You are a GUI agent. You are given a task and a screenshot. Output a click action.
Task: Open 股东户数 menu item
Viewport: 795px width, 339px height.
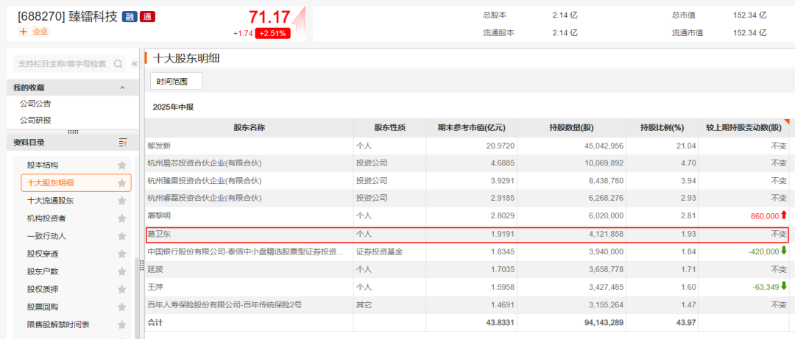43,271
